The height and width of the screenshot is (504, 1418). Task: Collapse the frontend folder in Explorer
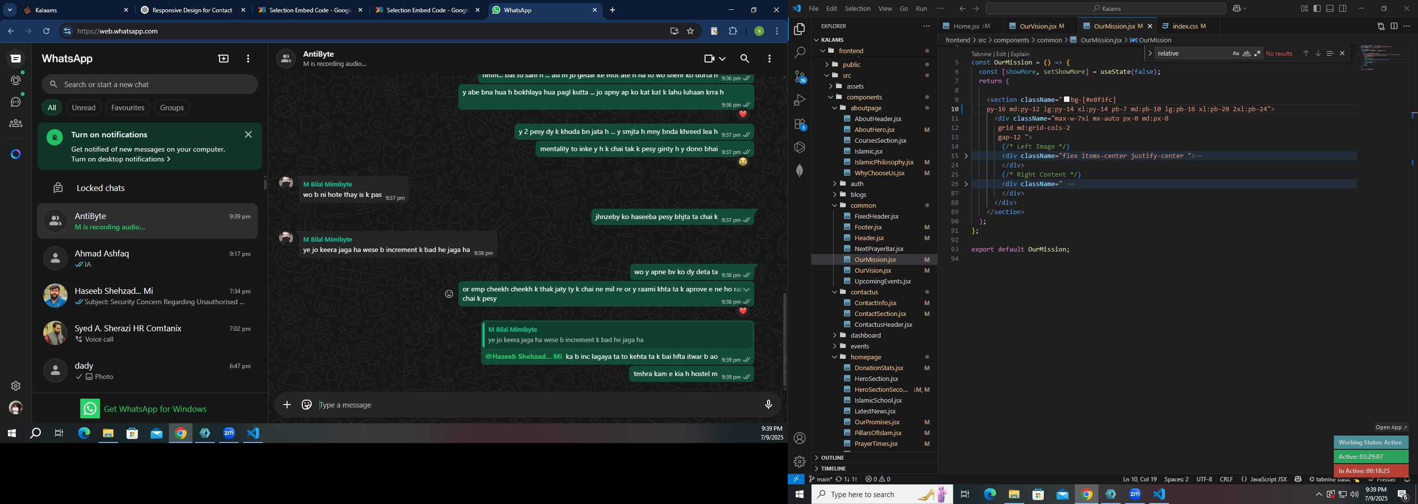pos(851,51)
